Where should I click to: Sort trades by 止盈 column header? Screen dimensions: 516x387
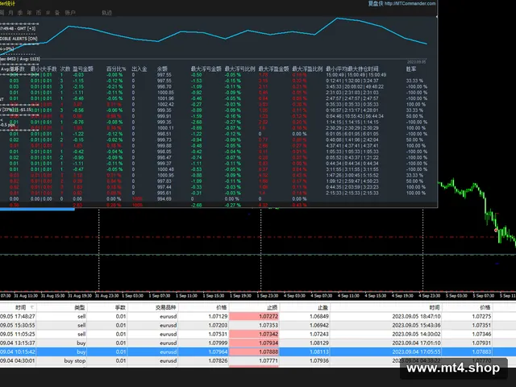pyautogui.click(x=322, y=308)
